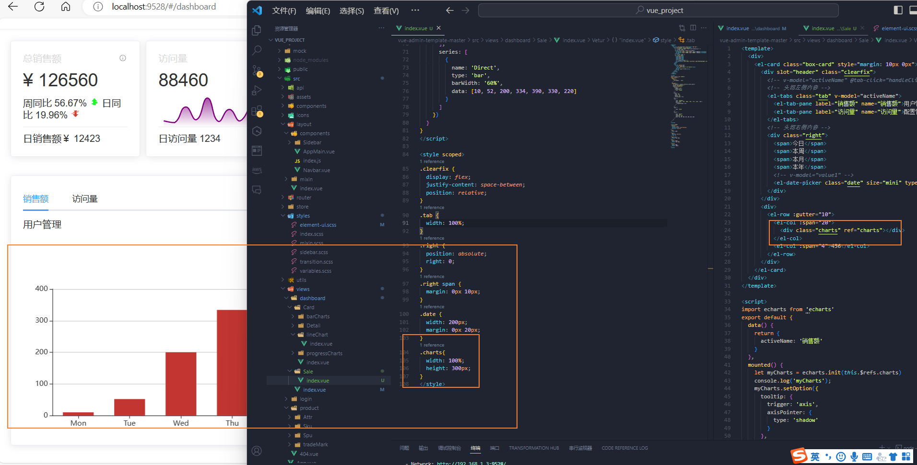Toggle English/Chinese mode in IME toolbar
This screenshot has width=917, height=465.
(x=815, y=457)
